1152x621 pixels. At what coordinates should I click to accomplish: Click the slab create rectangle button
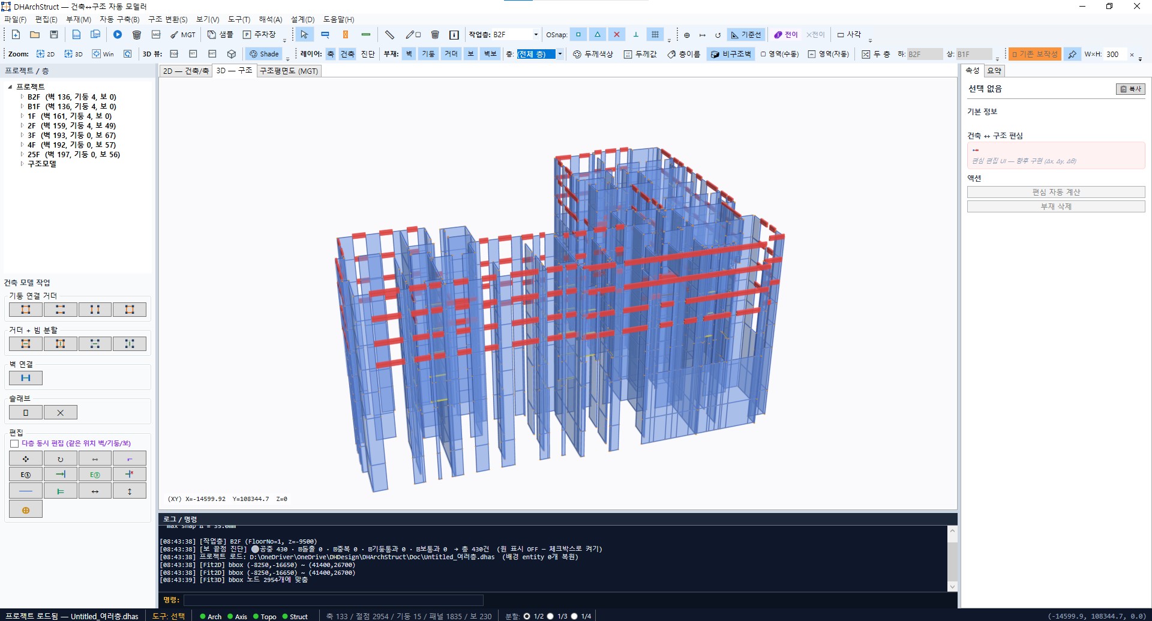[26, 412]
